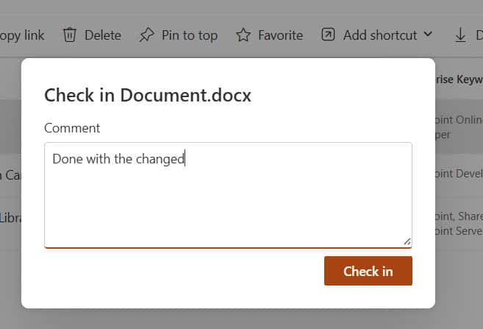Open the Add shortcut text label

coord(379,35)
